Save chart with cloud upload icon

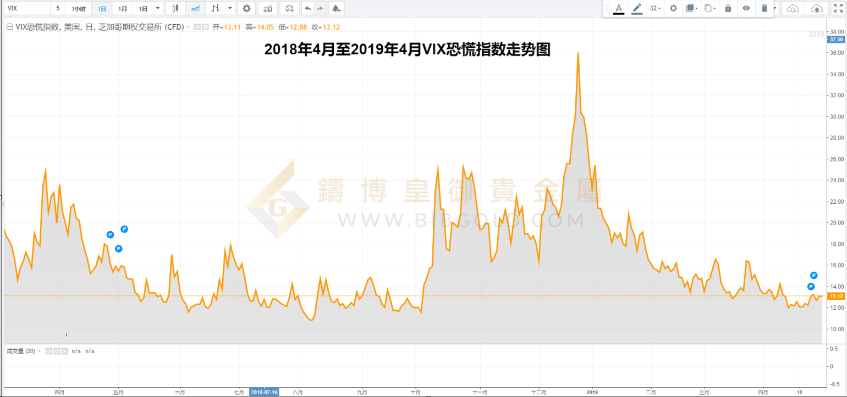tap(817, 8)
